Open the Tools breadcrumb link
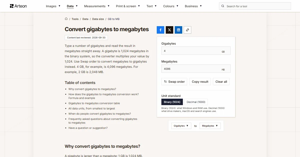Image resolution: width=300 pixels, height=157 pixels. (x=75, y=19)
